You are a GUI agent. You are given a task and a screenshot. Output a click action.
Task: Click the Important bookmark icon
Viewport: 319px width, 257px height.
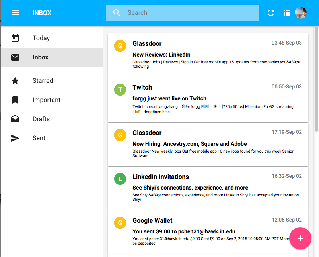pyautogui.click(x=15, y=100)
